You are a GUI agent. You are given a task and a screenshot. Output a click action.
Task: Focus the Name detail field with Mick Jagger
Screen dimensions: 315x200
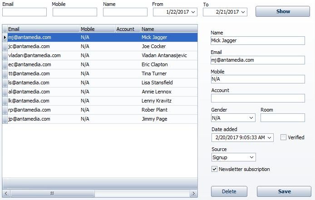tap(258, 40)
